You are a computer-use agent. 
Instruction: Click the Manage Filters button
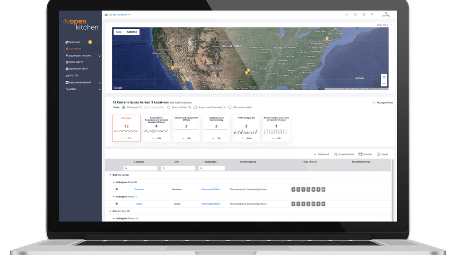click(x=383, y=102)
